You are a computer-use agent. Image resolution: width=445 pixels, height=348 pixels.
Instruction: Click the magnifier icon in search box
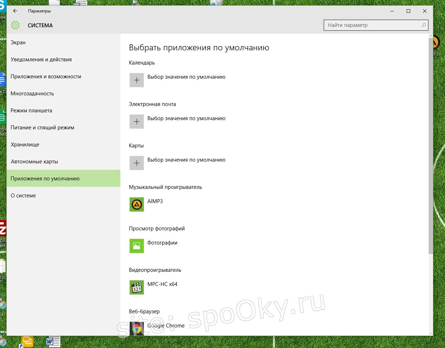tap(423, 25)
